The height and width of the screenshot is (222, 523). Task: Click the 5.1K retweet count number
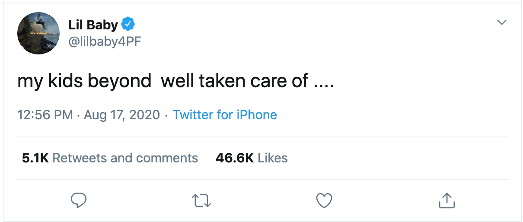pos(35,158)
